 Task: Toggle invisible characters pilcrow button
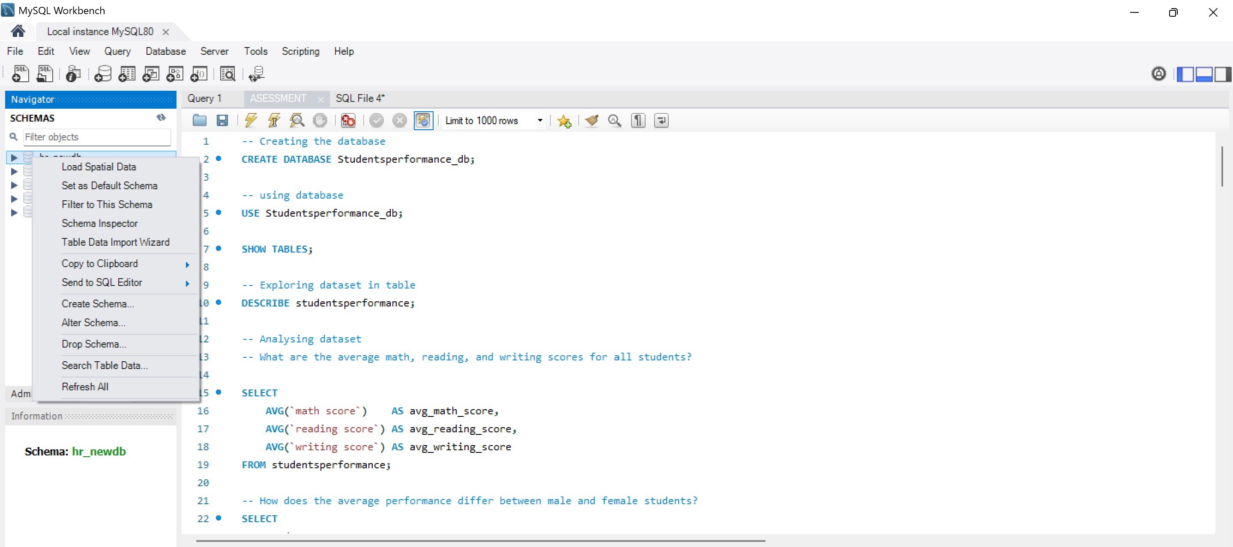637,121
